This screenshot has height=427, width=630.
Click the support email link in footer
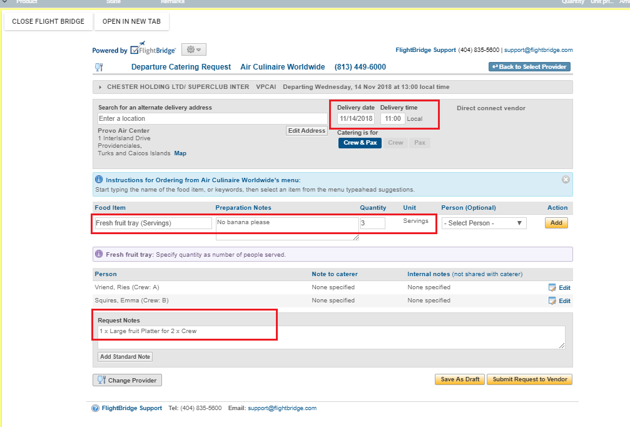282,408
